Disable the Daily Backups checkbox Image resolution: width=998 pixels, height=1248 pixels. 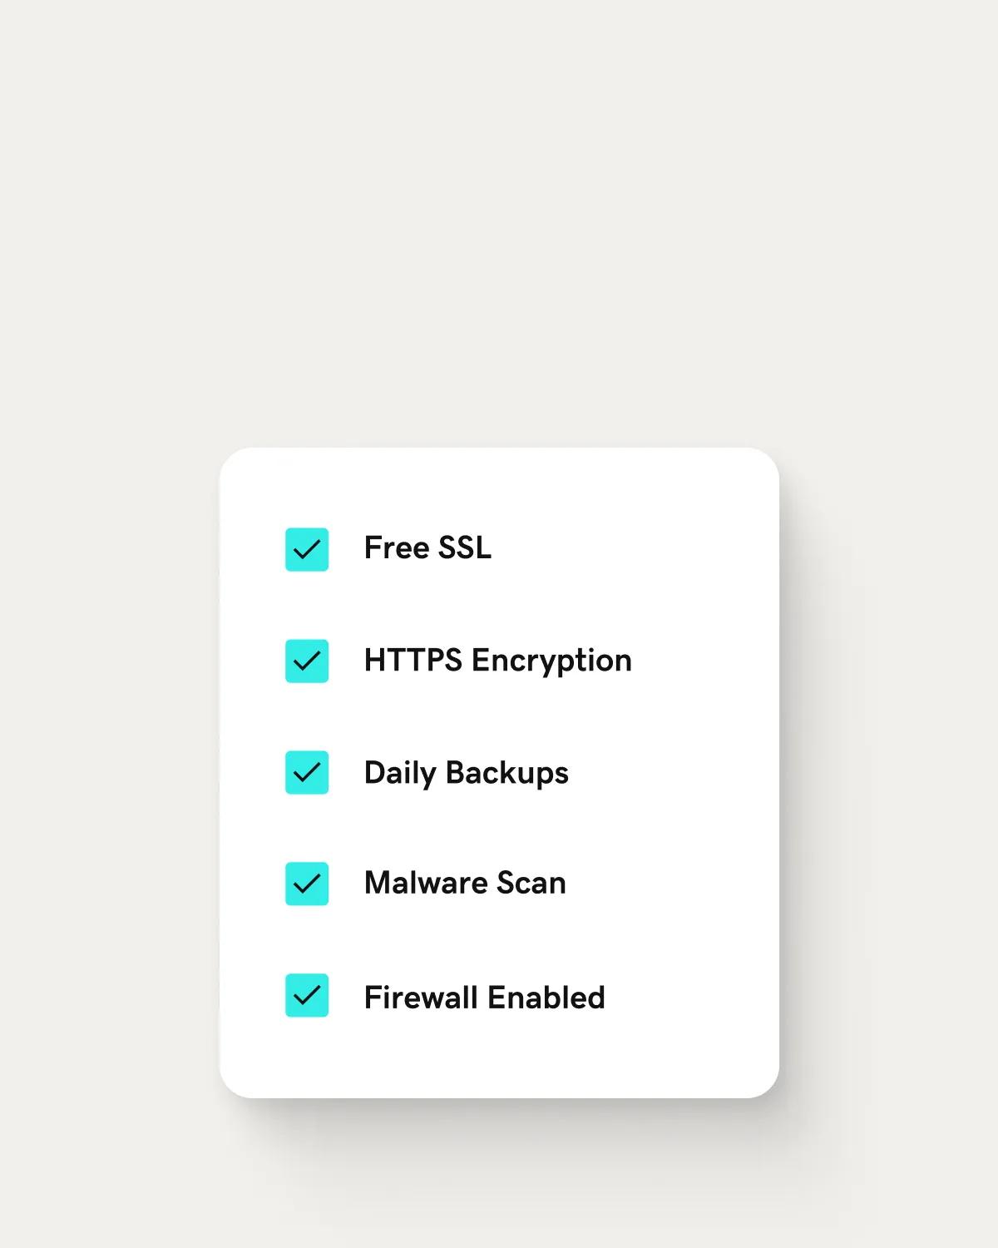[307, 772]
